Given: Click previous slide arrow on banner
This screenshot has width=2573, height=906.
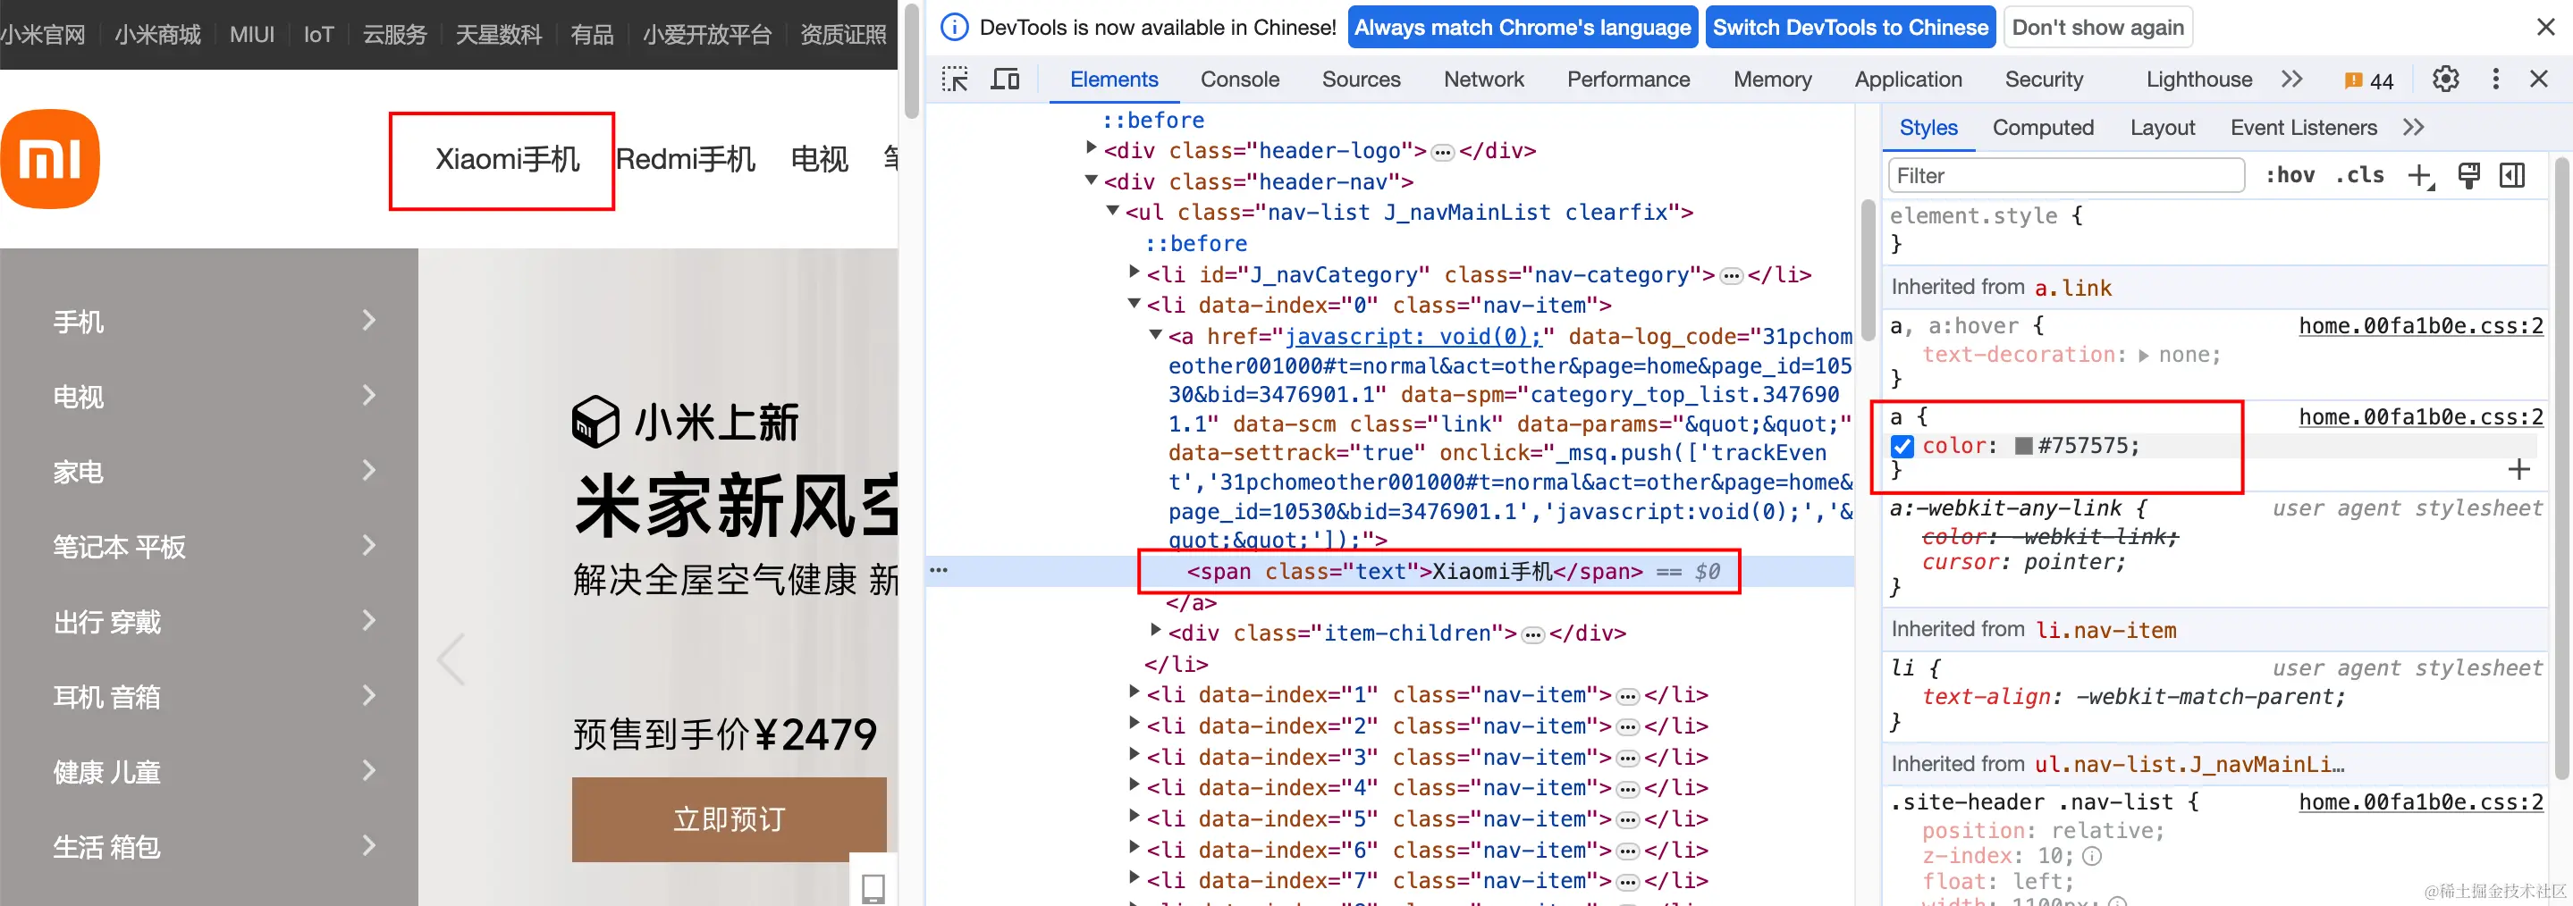Looking at the screenshot, I should [x=451, y=659].
